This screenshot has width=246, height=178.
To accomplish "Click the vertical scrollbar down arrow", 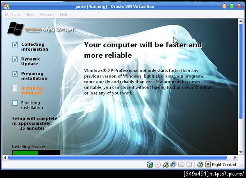I will click(x=241, y=152).
